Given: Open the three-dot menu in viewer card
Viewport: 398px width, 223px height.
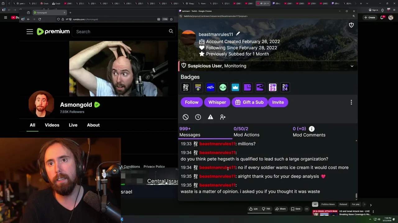Looking at the screenshot, I should click(351, 102).
